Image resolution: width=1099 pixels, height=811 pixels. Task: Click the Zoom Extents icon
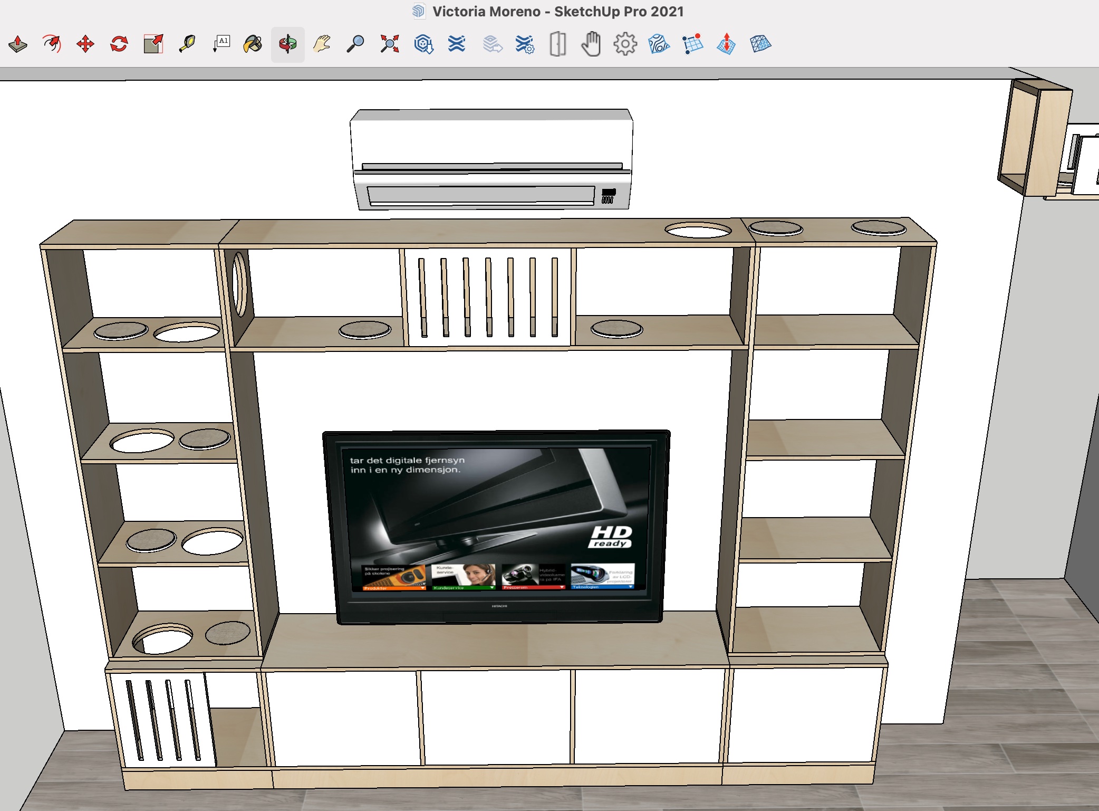390,44
